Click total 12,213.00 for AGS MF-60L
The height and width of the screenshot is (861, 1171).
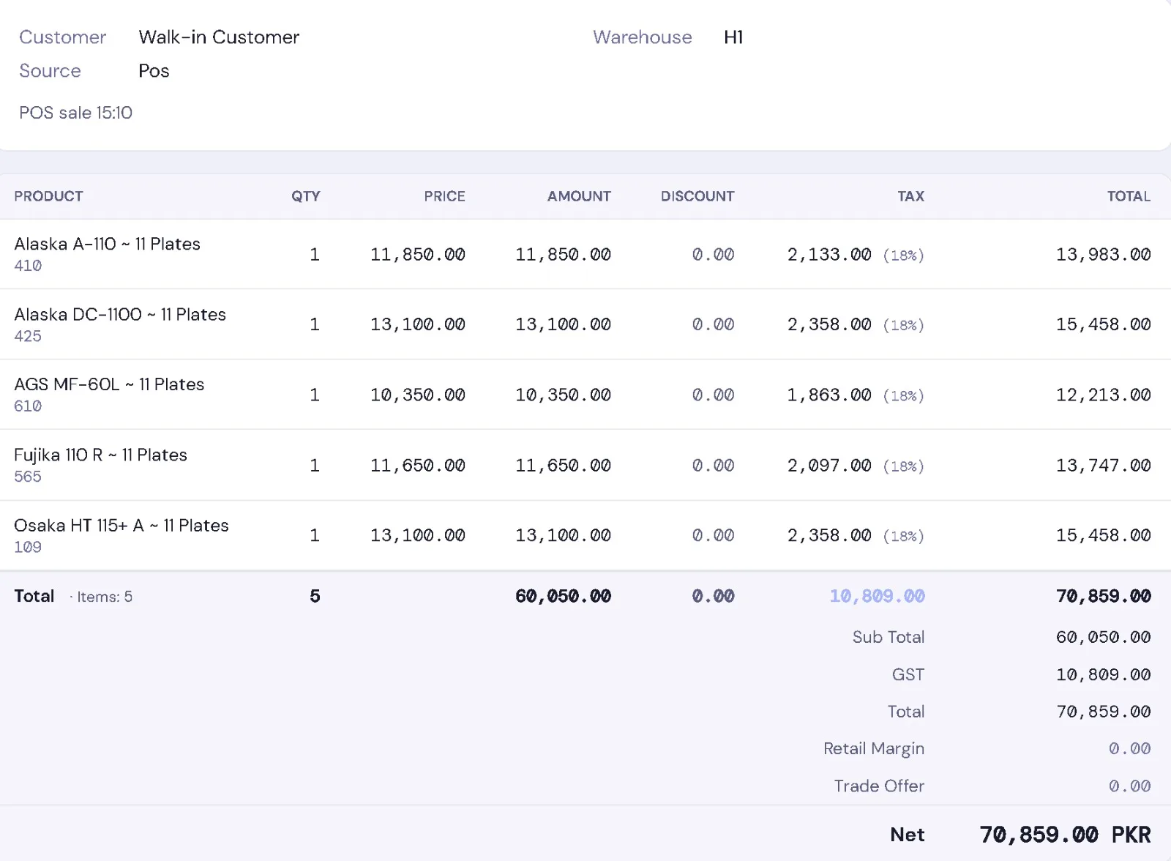coord(1104,395)
